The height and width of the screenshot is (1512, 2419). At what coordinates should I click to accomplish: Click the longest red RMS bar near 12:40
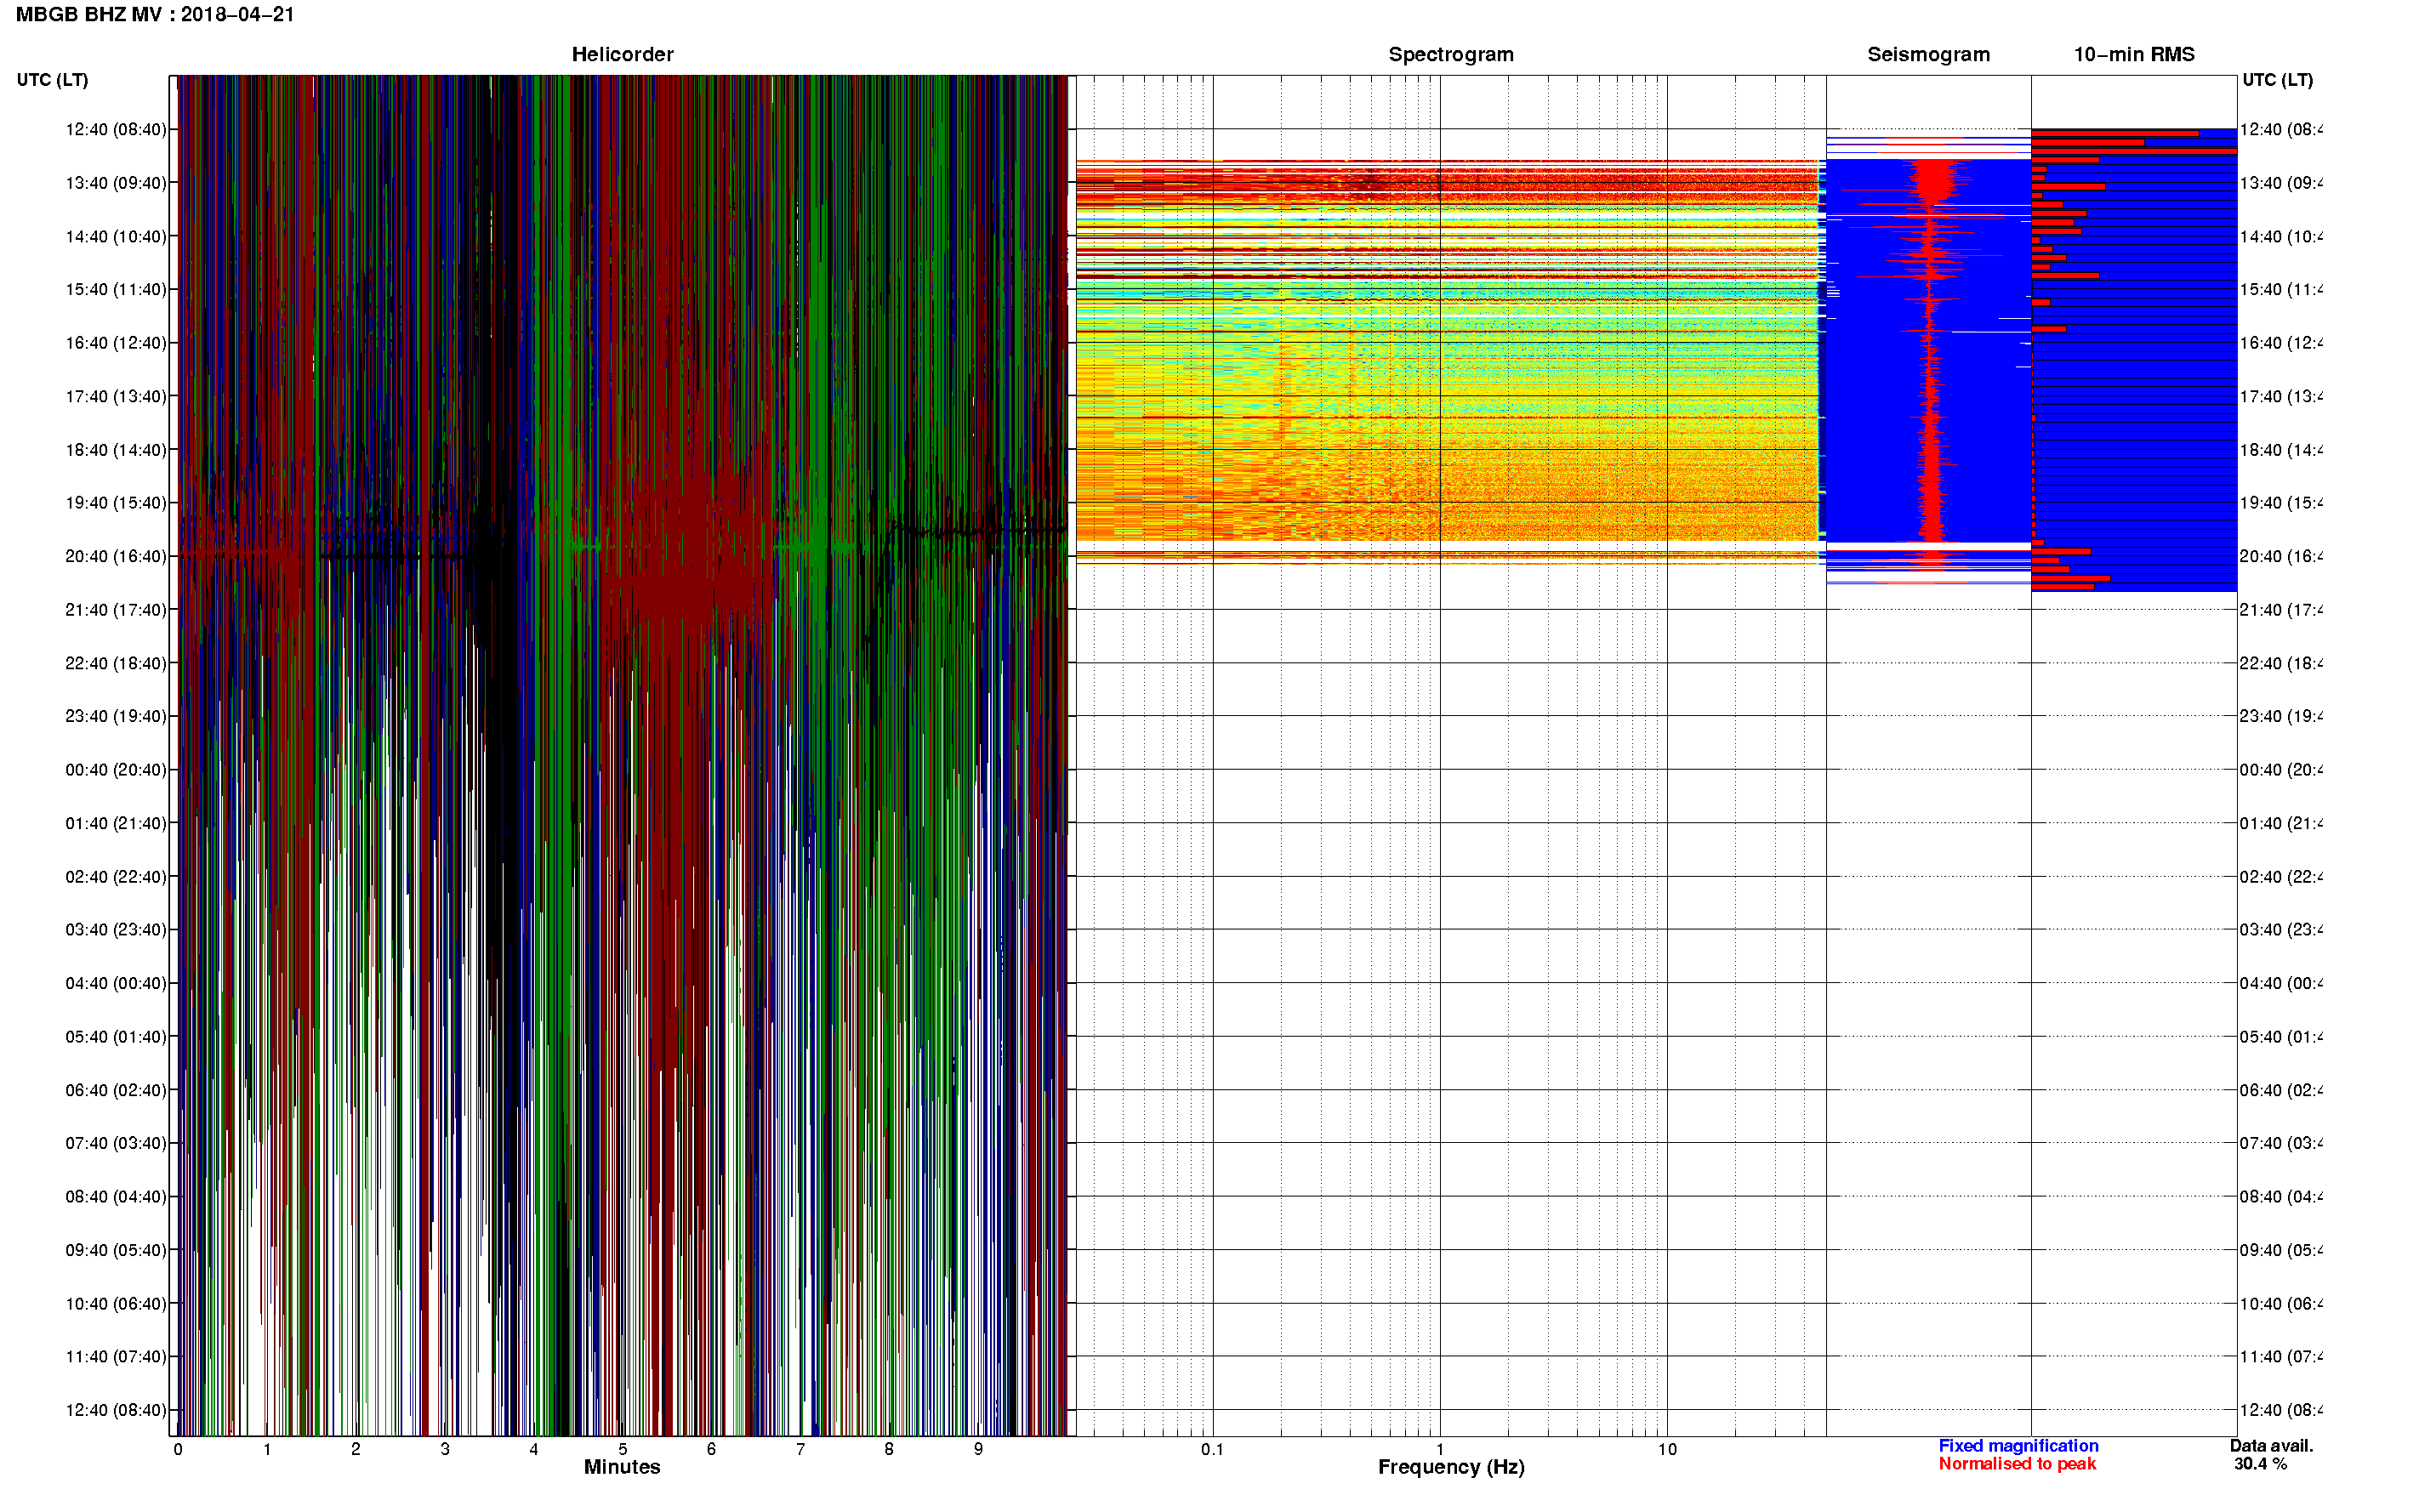[2134, 151]
